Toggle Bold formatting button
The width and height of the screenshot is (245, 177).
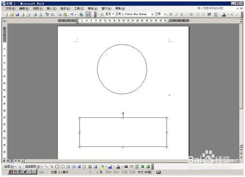(x=171, y=15)
